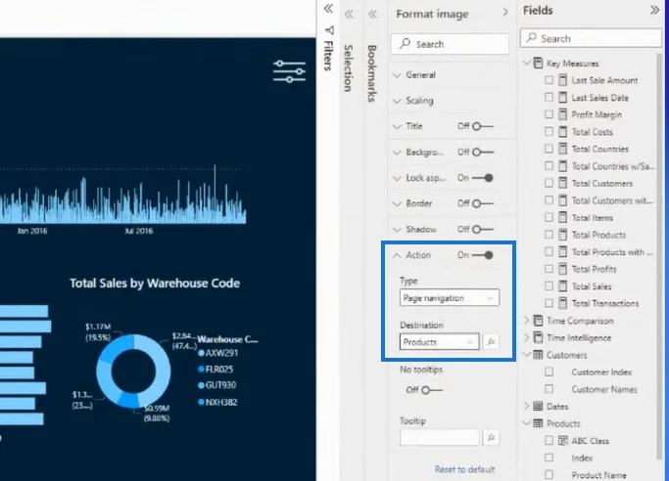This screenshot has height=481, width=669.
Task: Click Reset to default link
Action: [464, 469]
